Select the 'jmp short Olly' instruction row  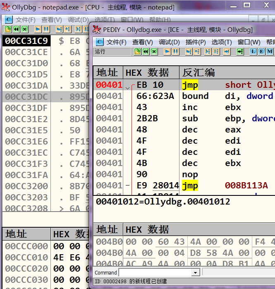[x=184, y=85]
